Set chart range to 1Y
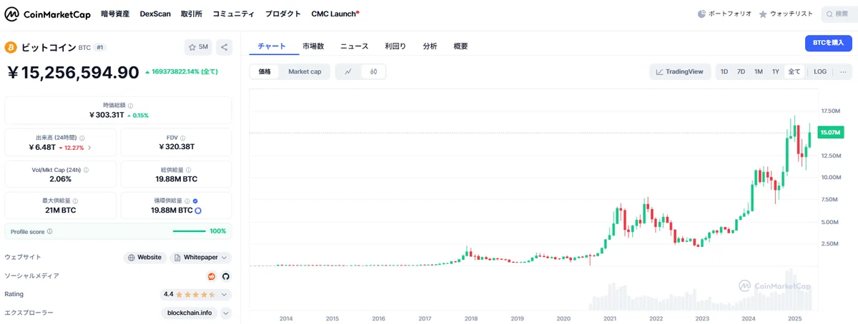The height and width of the screenshot is (324, 858). [x=776, y=71]
